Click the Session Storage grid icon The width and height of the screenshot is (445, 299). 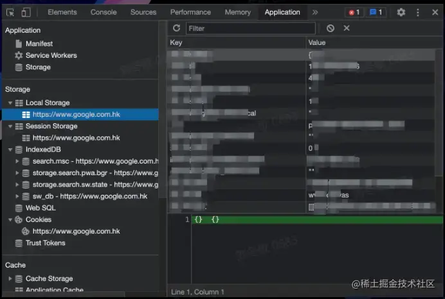19,126
